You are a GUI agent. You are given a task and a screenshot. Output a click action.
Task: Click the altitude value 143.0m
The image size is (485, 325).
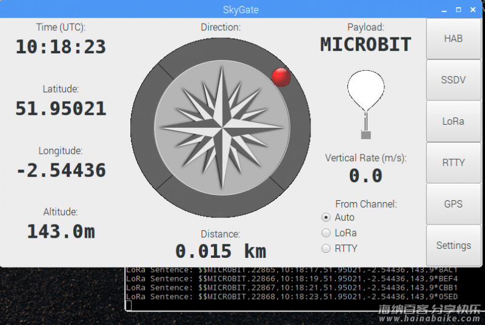click(61, 231)
